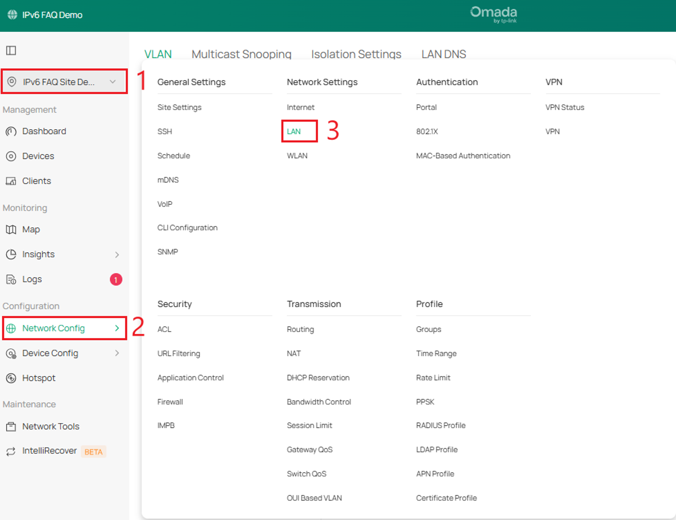Click the red Logs notification badge
Image resolution: width=676 pixels, height=520 pixels.
point(116,279)
